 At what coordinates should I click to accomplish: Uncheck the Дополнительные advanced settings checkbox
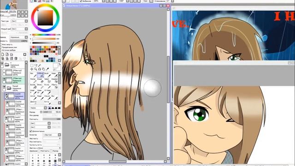[31, 131]
